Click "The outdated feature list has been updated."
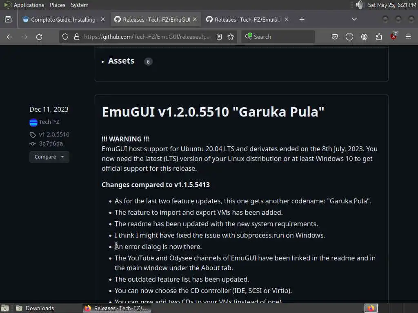The height and width of the screenshot is (313, 418). click(182, 279)
